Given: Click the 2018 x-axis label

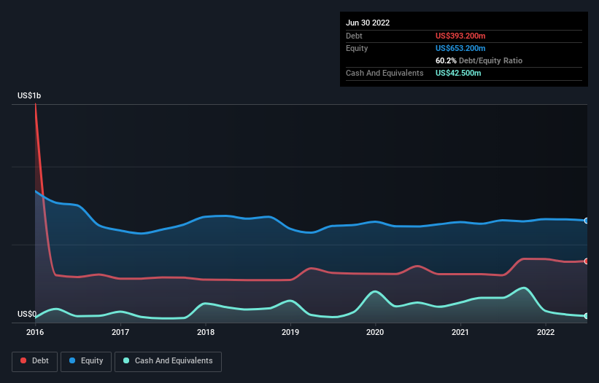Looking at the screenshot, I should 206,332.
